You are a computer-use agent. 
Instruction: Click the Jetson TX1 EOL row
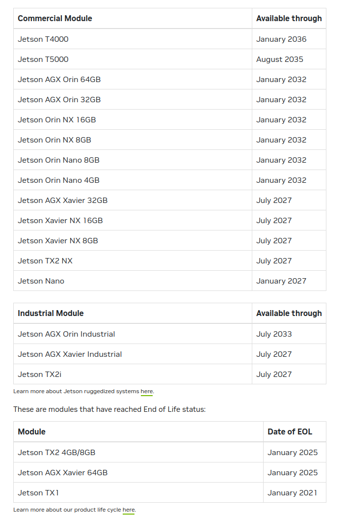click(169, 492)
